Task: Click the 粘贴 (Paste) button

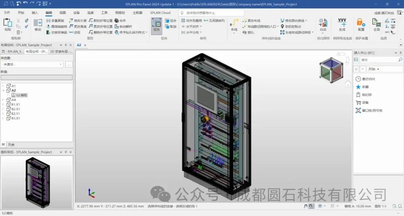Action: click(7, 25)
